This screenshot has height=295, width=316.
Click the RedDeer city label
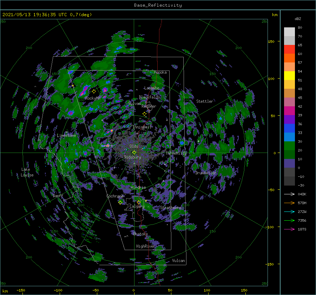tap(149, 106)
